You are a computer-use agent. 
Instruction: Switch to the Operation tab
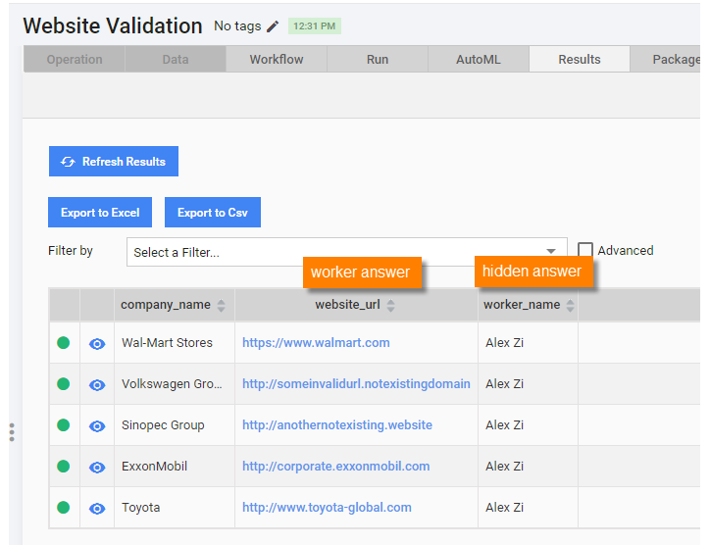tap(75, 59)
